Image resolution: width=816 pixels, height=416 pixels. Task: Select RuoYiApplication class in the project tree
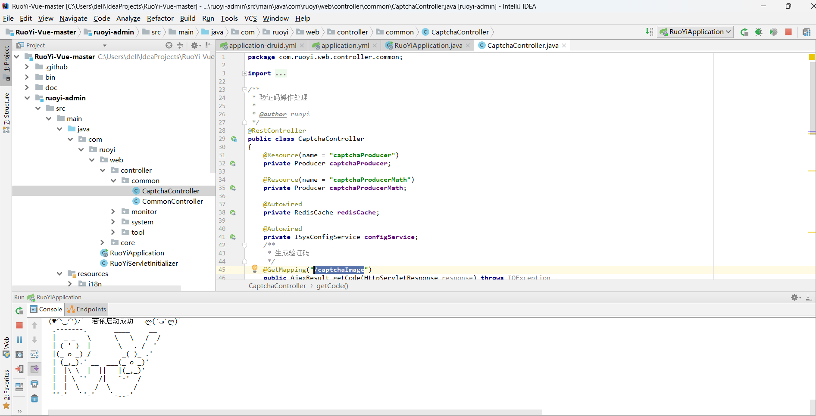click(137, 253)
